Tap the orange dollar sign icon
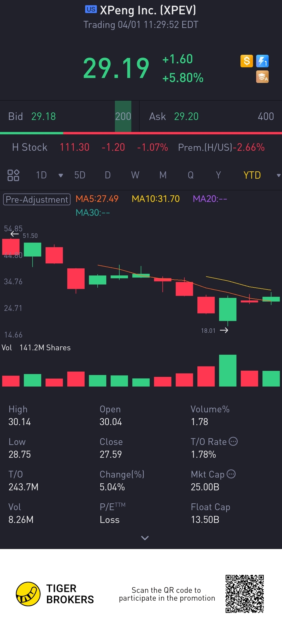 (x=247, y=61)
